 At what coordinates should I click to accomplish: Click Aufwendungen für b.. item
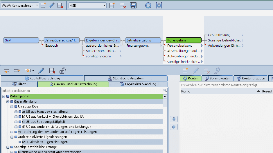click(224, 46)
